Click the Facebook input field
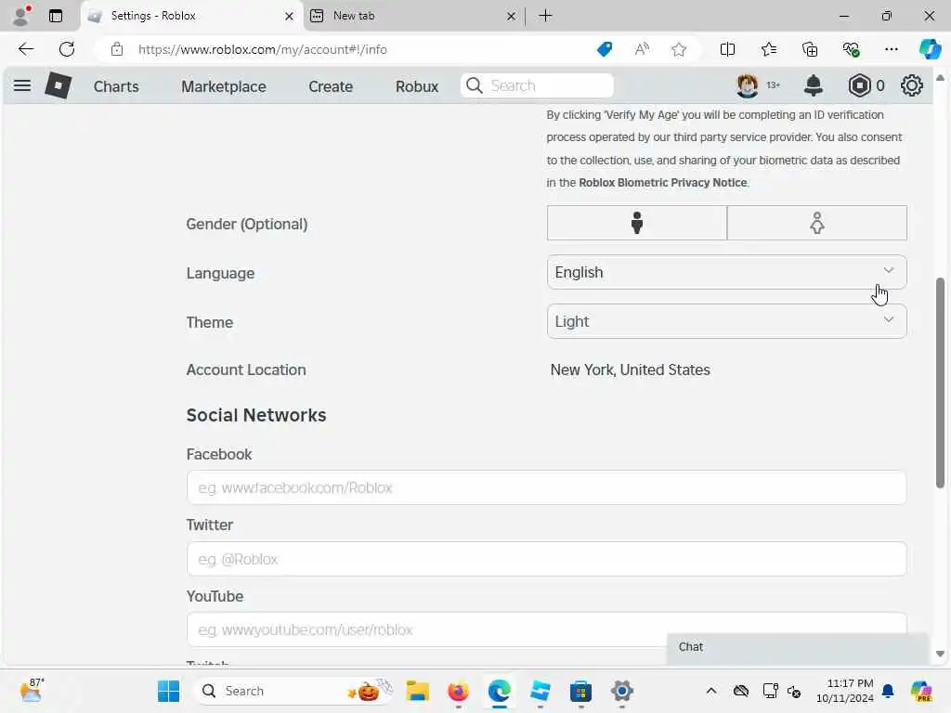This screenshot has height=713, width=951. coord(546,487)
